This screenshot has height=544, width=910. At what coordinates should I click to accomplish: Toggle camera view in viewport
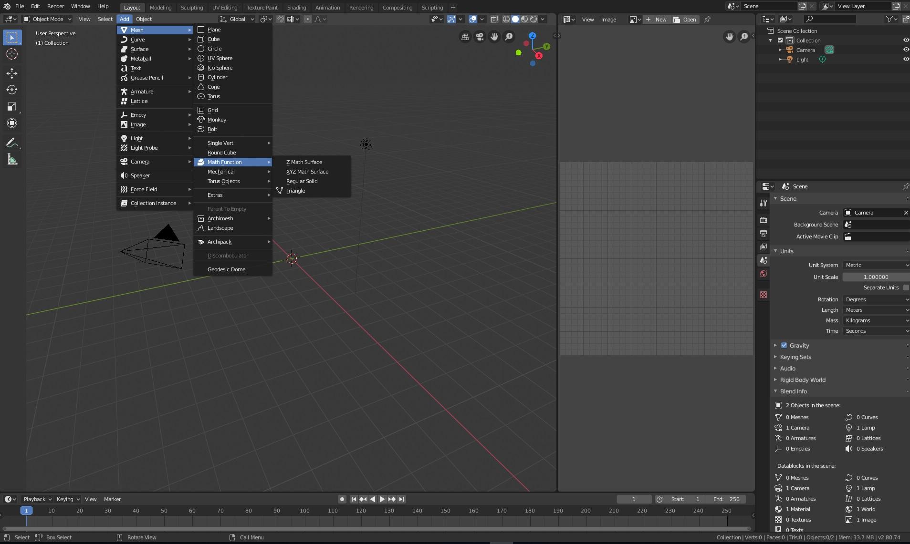click(x=480, y=37)
